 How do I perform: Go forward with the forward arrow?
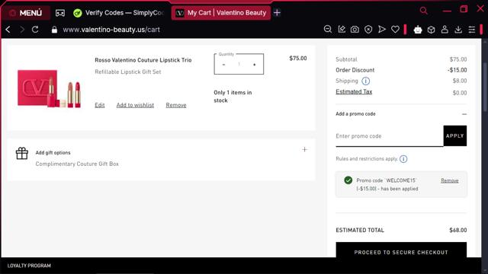click(x=22, y=30)
